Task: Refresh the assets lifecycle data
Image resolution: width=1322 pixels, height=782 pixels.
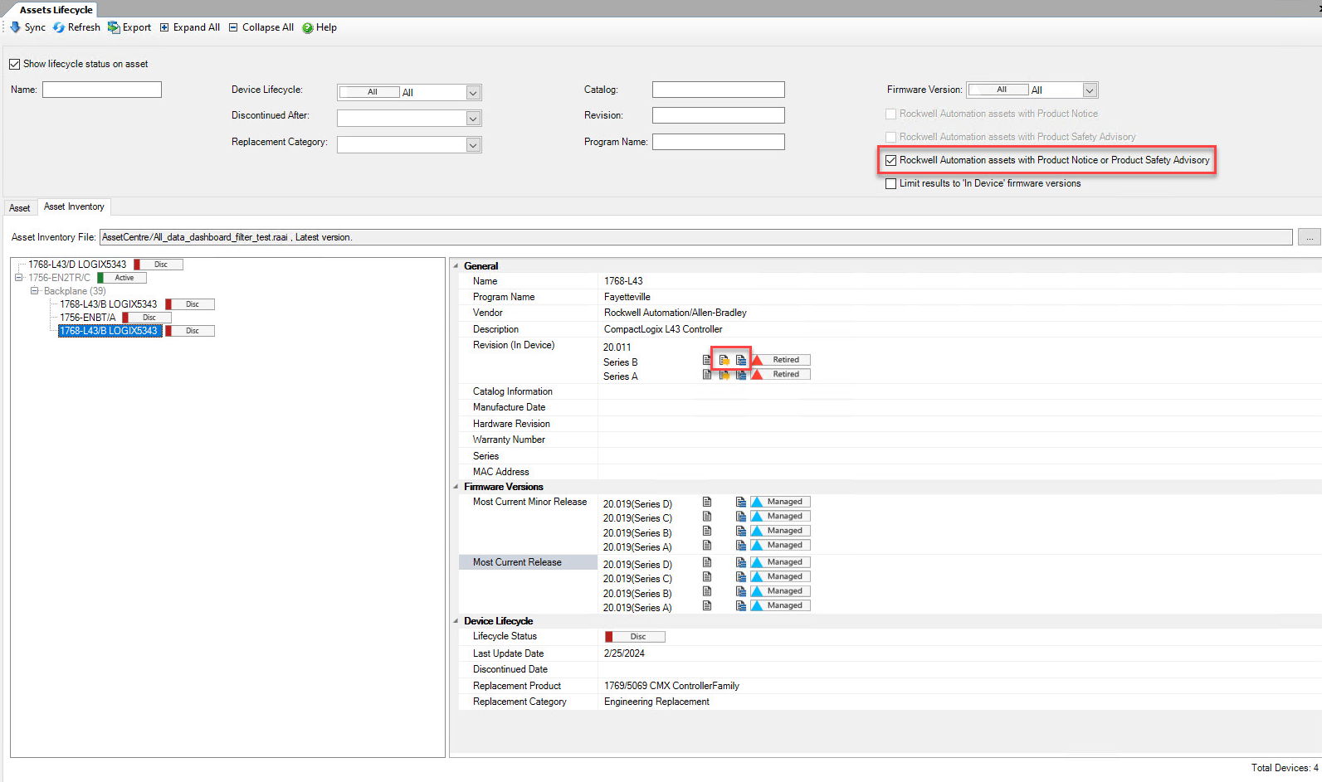Action: (76, 27)
